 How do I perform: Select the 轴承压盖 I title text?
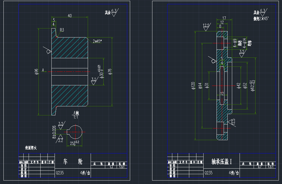pos(222,161)
